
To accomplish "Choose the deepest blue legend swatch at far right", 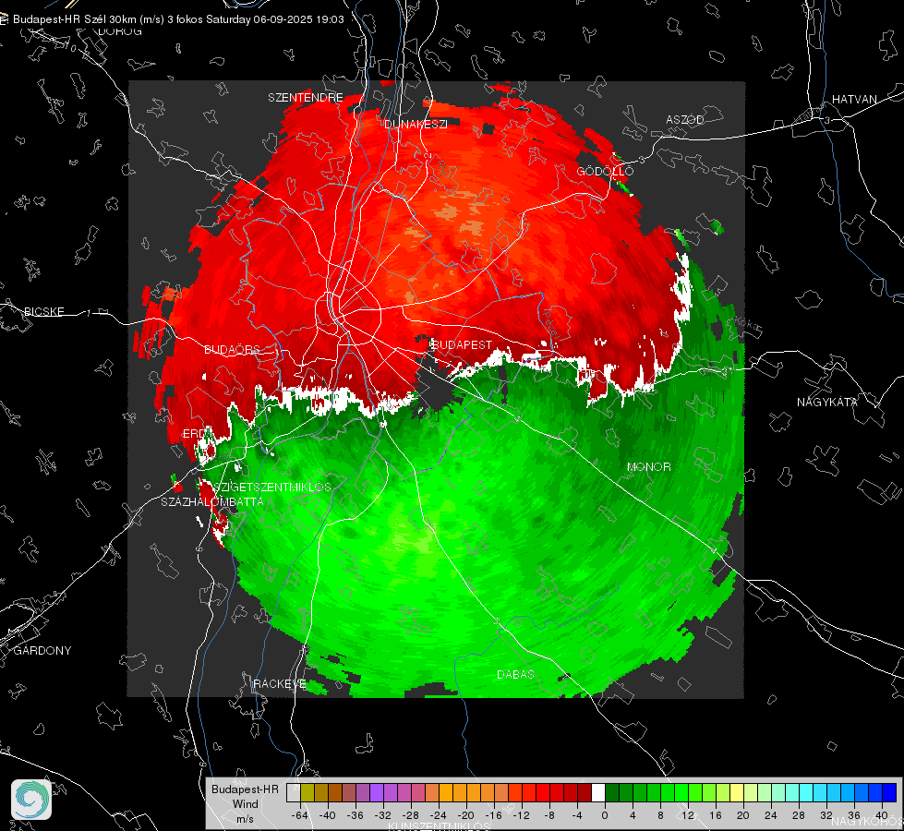I will coord(889,792).
